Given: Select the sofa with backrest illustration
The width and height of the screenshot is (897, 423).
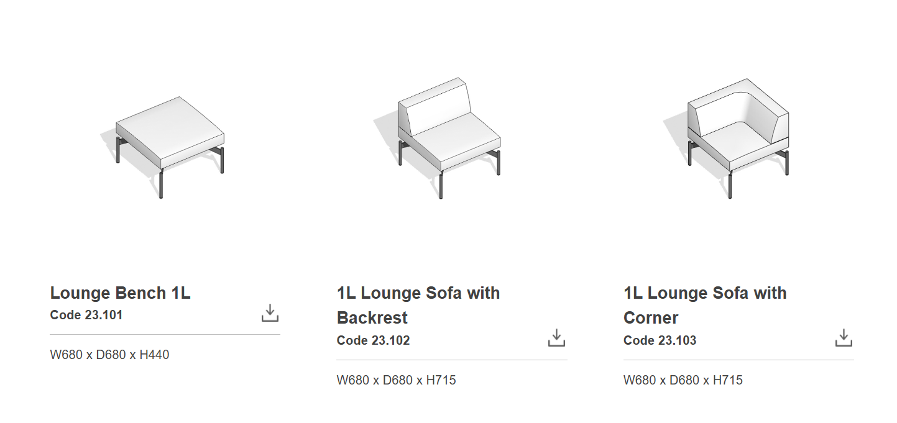Looking at the screenshot, I should click(449, 138).
